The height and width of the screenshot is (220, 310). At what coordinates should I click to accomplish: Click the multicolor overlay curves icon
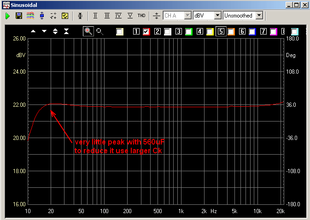click(x=30, y=16)
